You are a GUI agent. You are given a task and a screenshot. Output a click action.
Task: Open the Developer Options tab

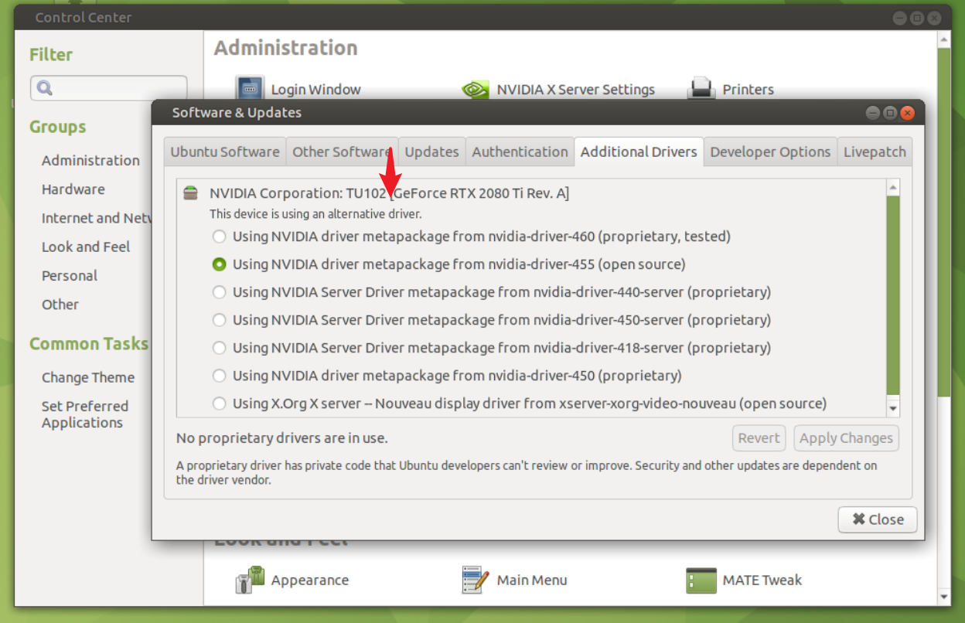click(x=770, y=151)
